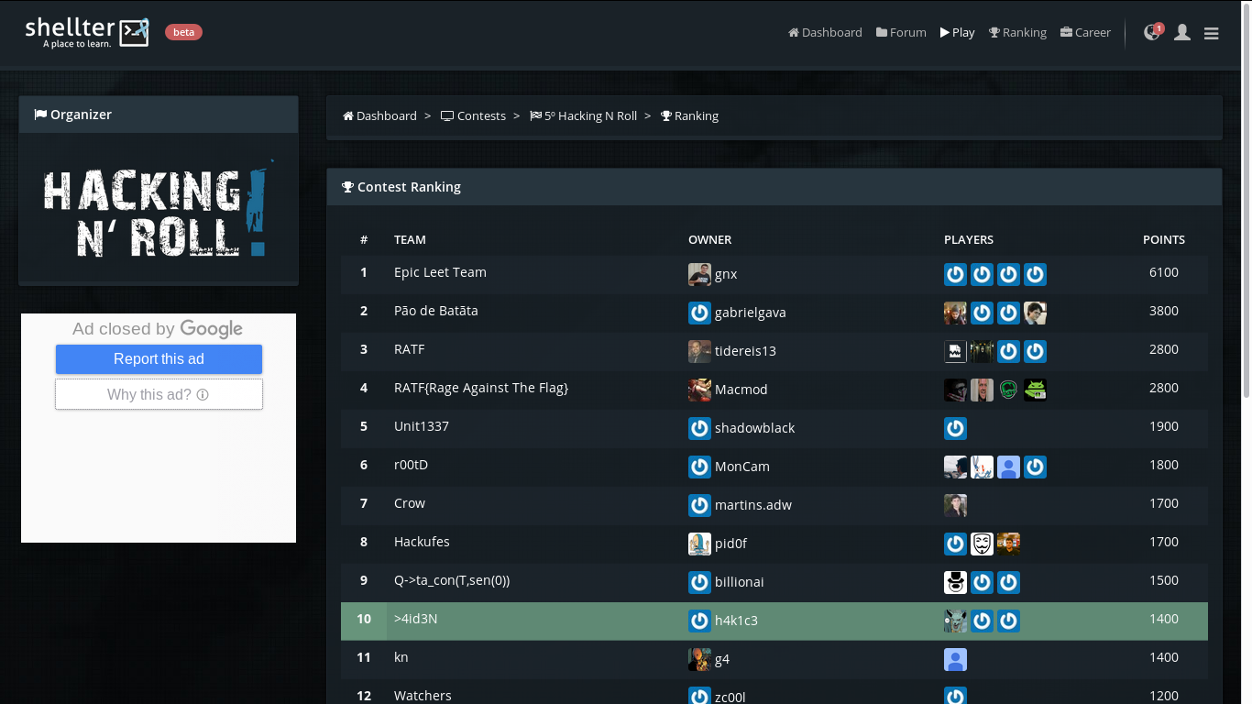
Task: Open the user profile icon in header
Action: point(1182,33)
